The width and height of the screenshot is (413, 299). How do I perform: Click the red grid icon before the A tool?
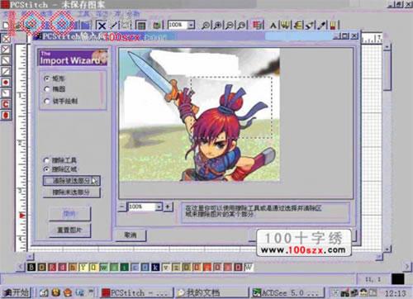coord(257,26)
